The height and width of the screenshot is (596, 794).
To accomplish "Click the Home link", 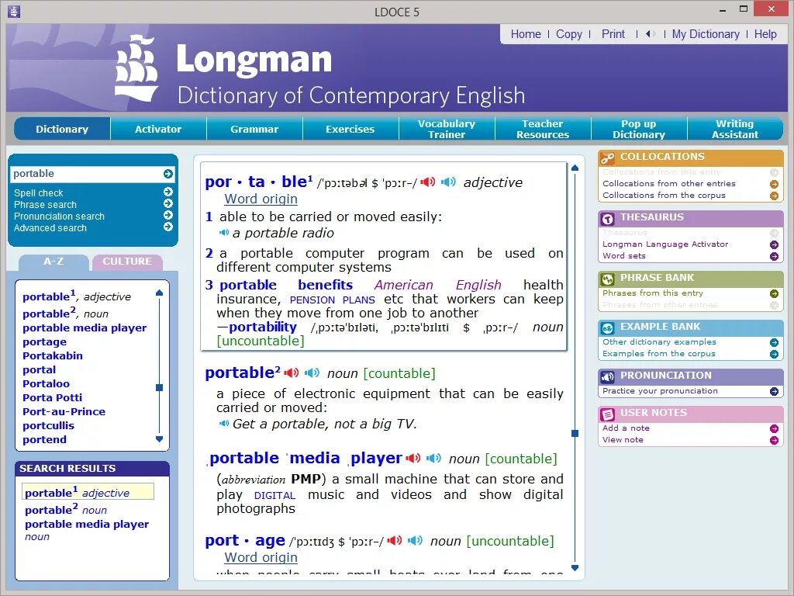I will 526,34.
